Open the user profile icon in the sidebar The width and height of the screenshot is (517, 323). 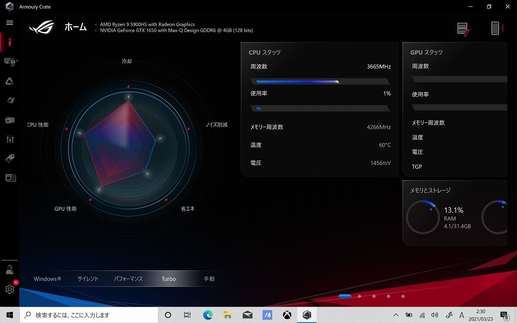point(9,270)
